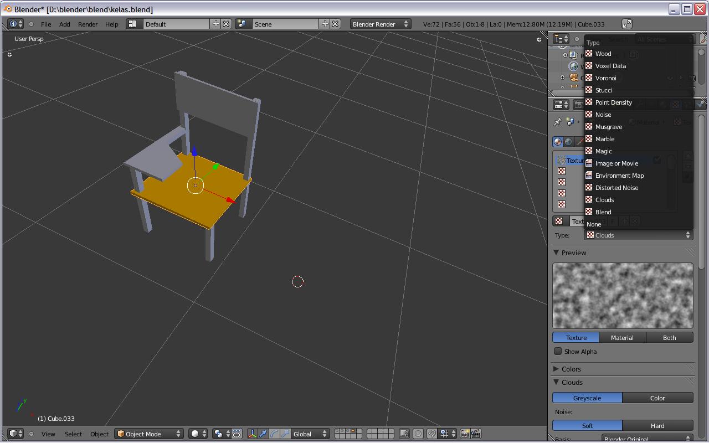Toggle the 3D manipulator axes icon
The width and height of the screenshot is (709, 443).
point(252,434)
